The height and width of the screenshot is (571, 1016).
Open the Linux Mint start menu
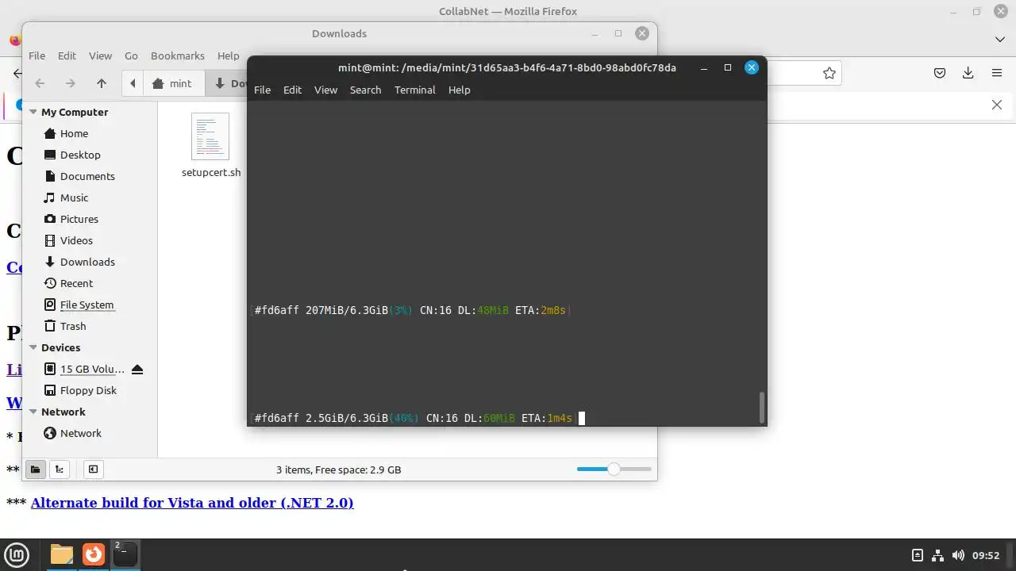pos(17,554)
